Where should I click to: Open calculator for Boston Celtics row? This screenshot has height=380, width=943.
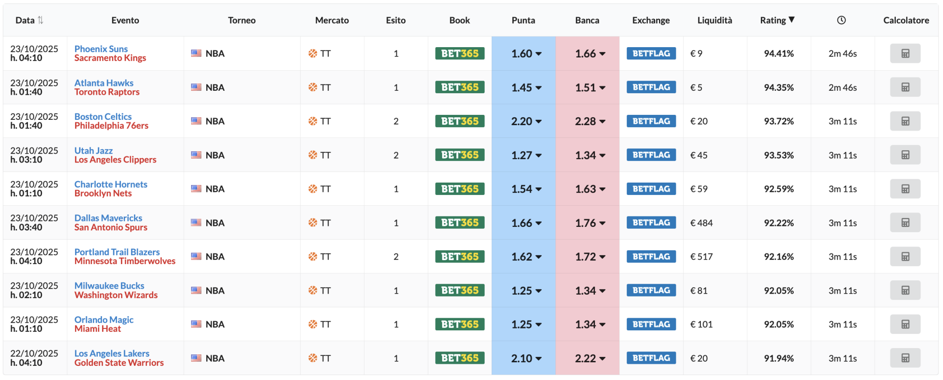tap(905, 121)
